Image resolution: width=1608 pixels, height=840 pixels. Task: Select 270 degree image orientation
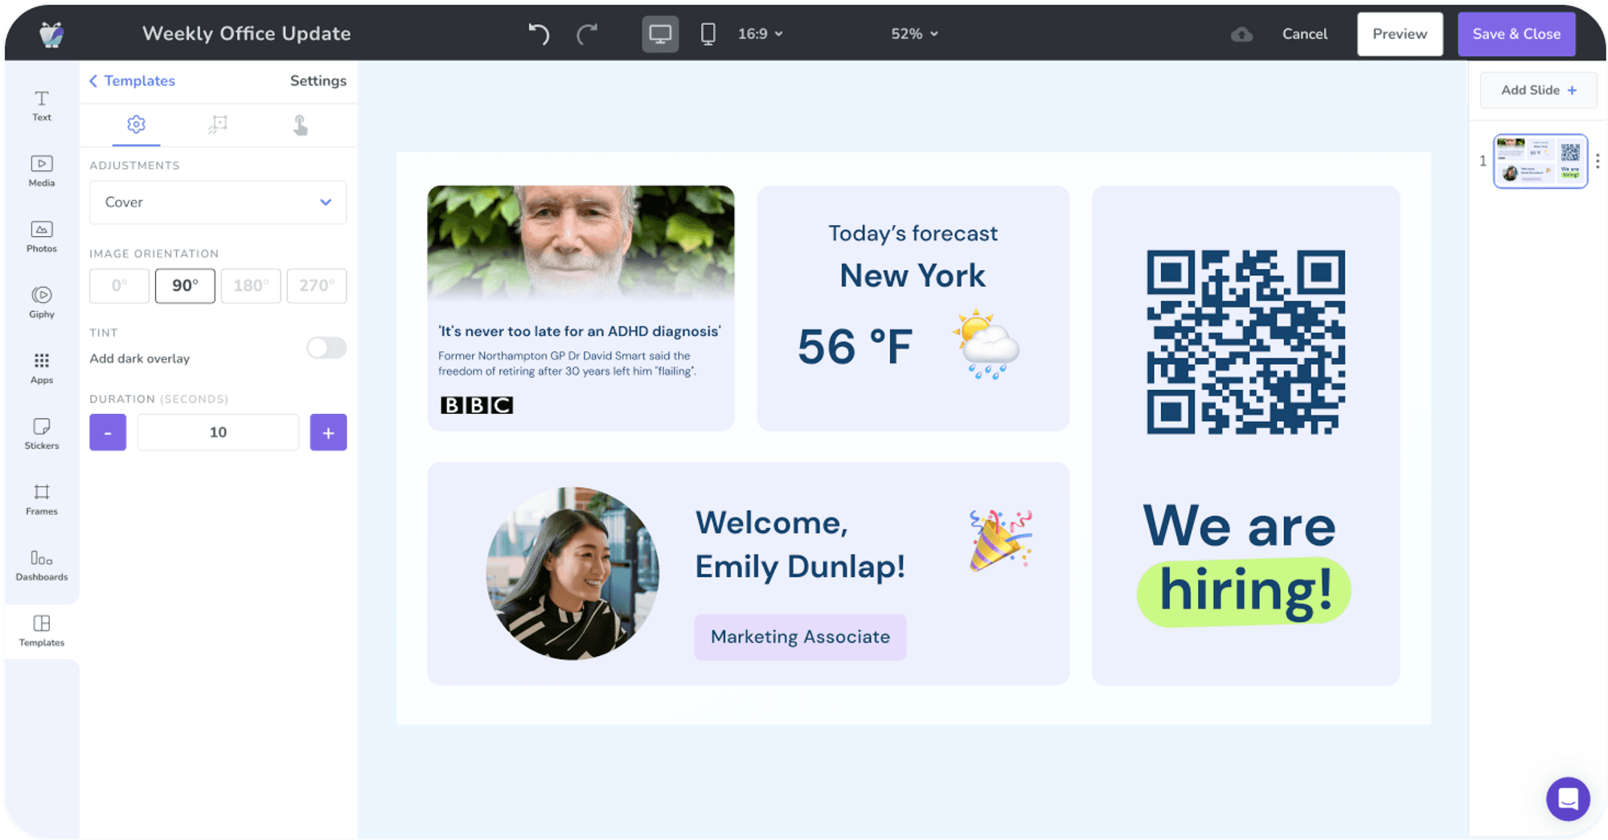click(x=316, y=285)
